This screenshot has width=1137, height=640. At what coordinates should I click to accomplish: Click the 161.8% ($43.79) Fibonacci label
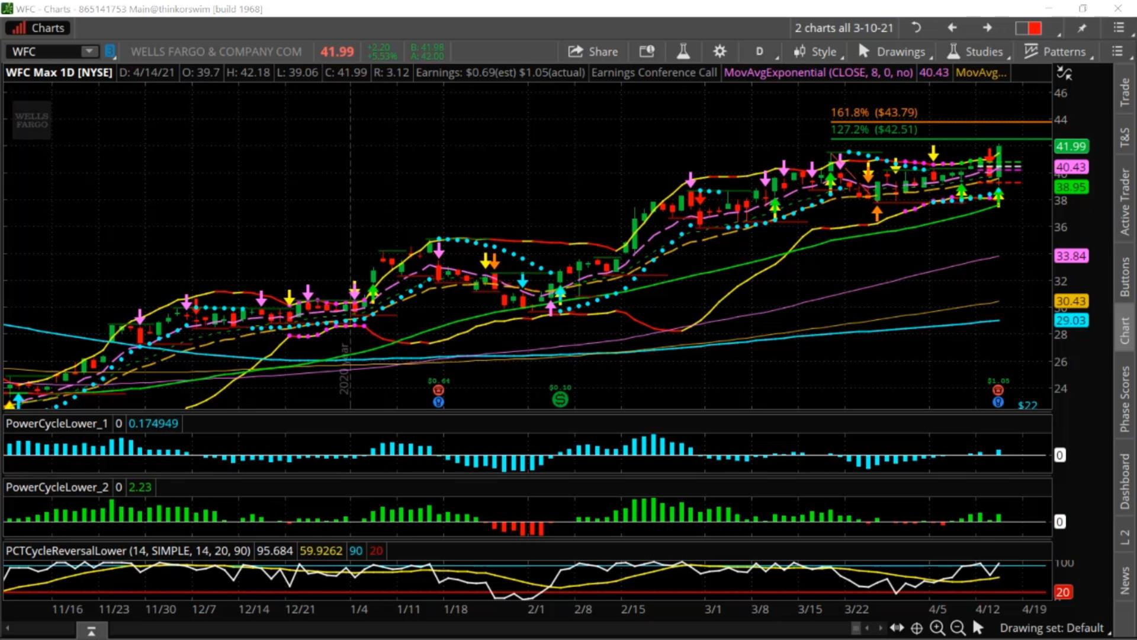[874, 112]
